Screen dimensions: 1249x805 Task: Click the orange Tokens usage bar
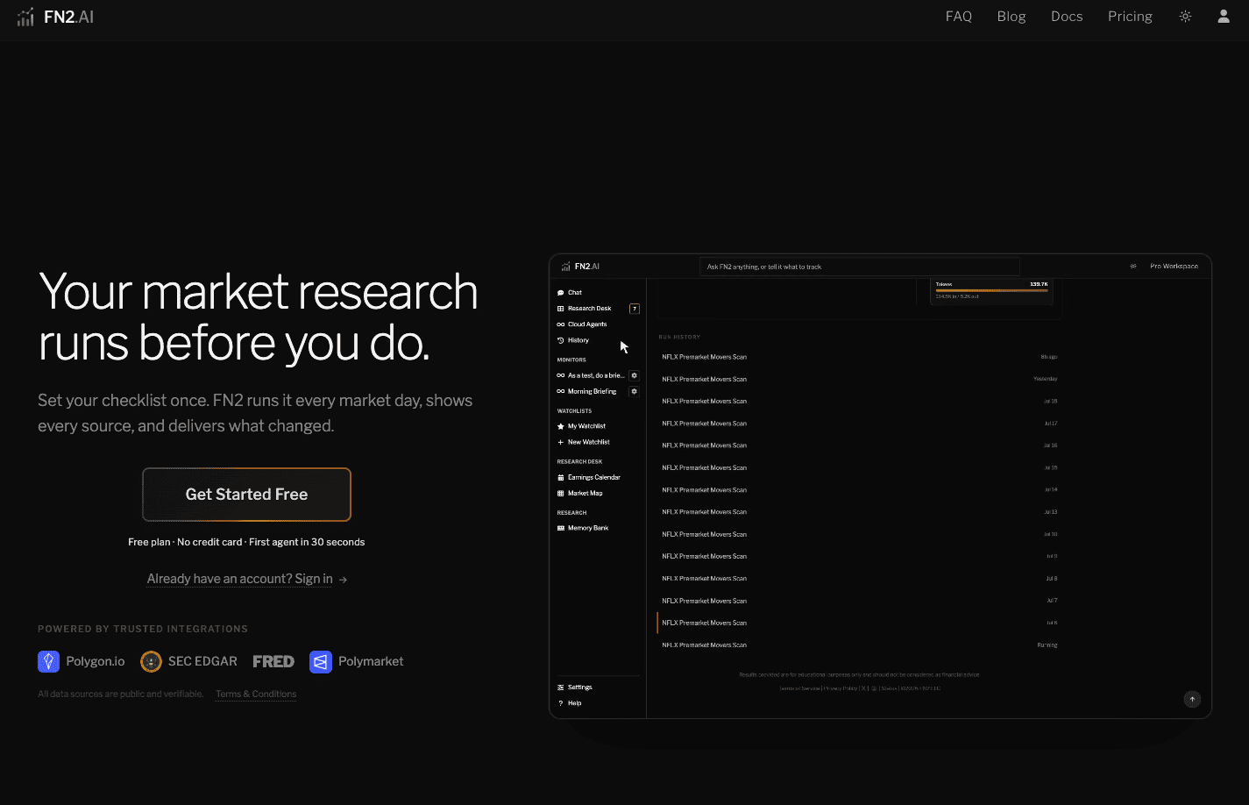click(x=991, y=290)
